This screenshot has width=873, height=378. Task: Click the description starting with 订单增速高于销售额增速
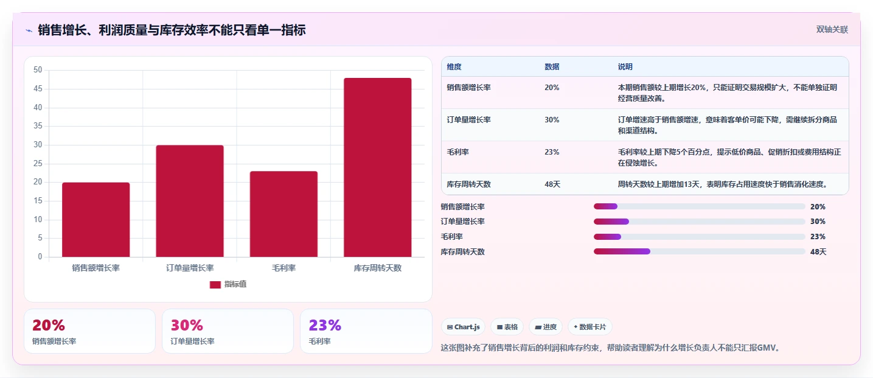coord(728,125)
